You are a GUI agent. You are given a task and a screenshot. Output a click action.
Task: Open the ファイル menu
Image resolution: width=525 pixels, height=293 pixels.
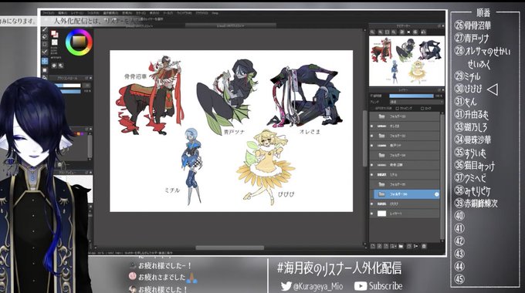[48, 13]
